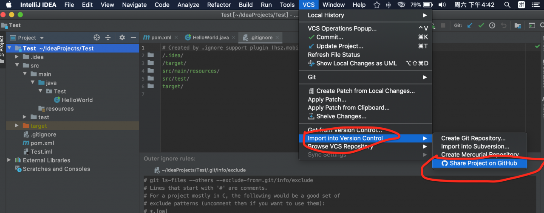Expand the test folder arrow

coord(25,117)
